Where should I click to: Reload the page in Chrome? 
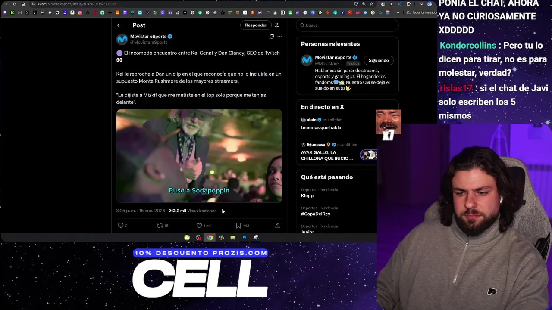[15, 4]
